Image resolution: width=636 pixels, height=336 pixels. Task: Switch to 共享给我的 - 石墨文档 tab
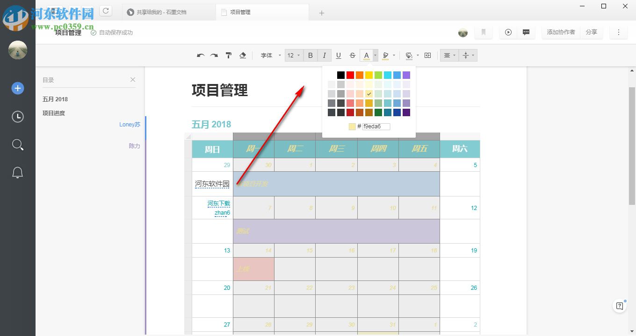click(x=168, y=12)
